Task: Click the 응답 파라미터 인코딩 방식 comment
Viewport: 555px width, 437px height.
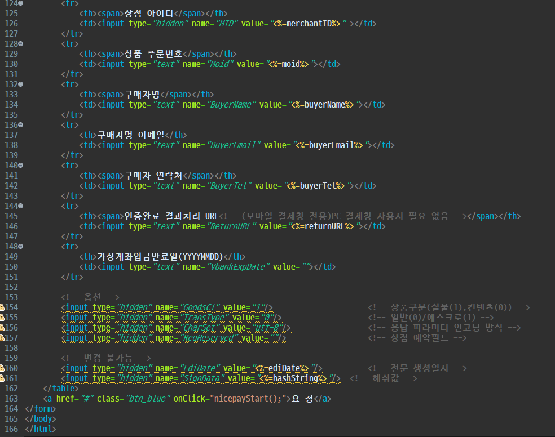Action: pos(444,328)
